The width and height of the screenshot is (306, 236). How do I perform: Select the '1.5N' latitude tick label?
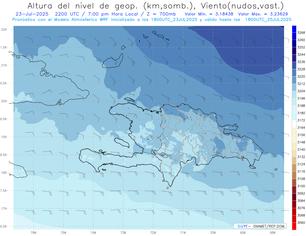click(4, 47)
